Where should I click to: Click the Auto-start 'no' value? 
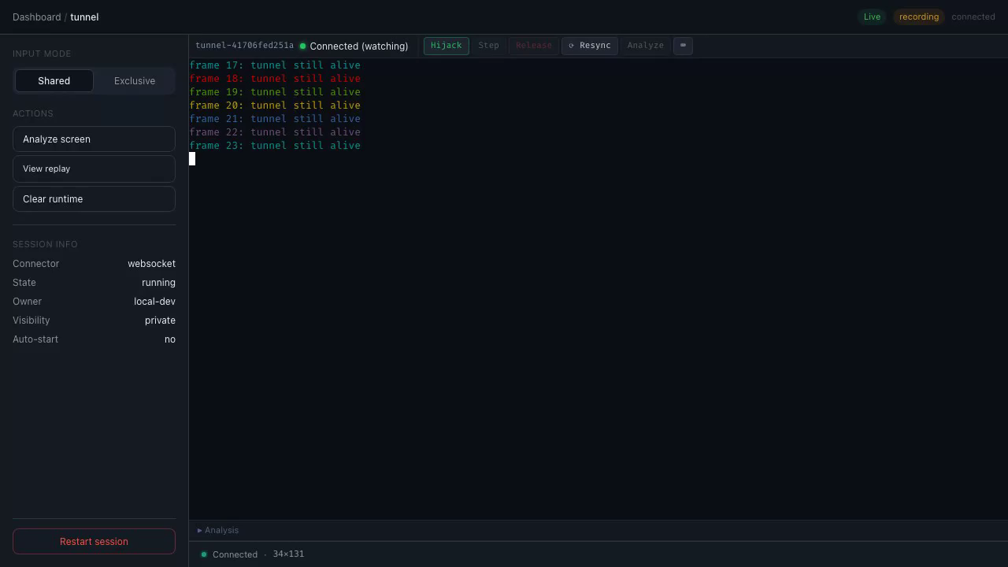170,339
